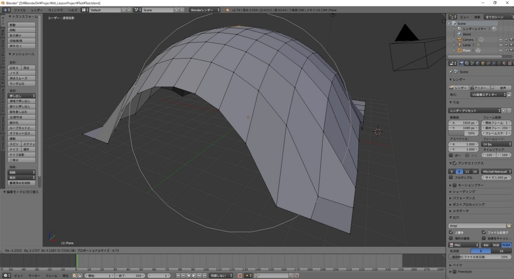The height and width of the screenshot is (279, 514).
Task: Open the mesh data properties tab icon
Action: [499, 63]
